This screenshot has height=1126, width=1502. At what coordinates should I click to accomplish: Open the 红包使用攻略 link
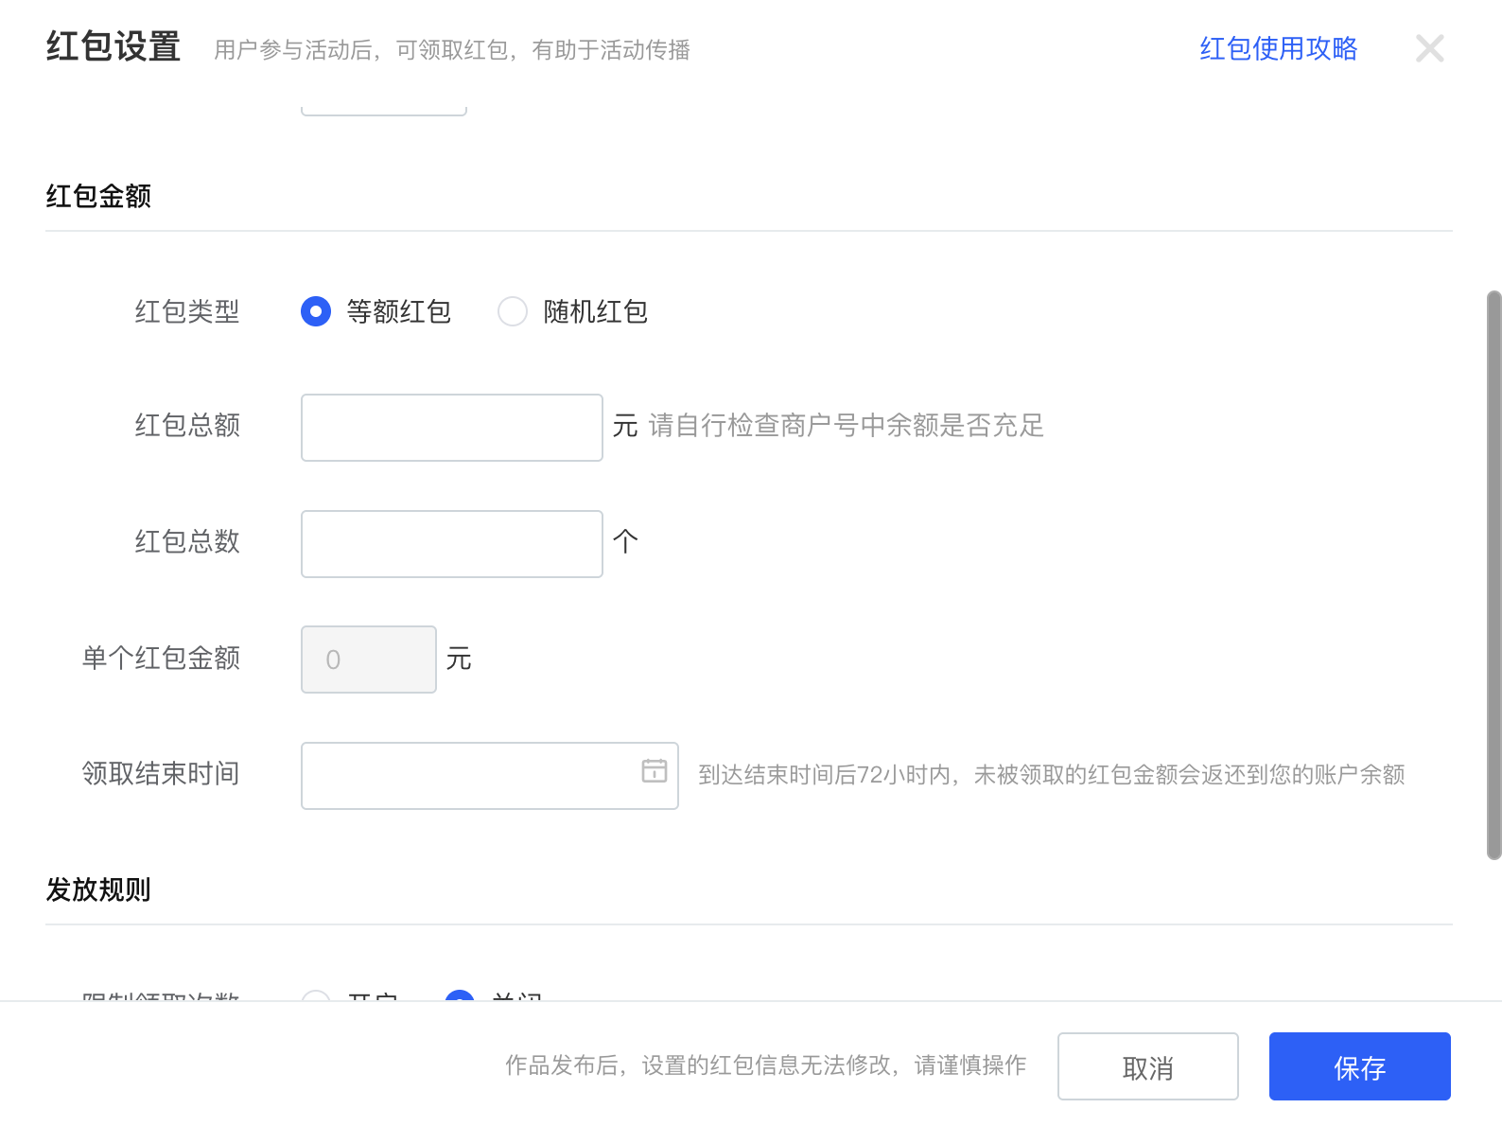pyautogui.click(x=1278, y=48)
